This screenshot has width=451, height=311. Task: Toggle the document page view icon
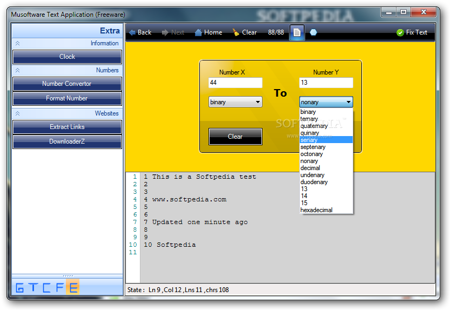pos(297,32)
